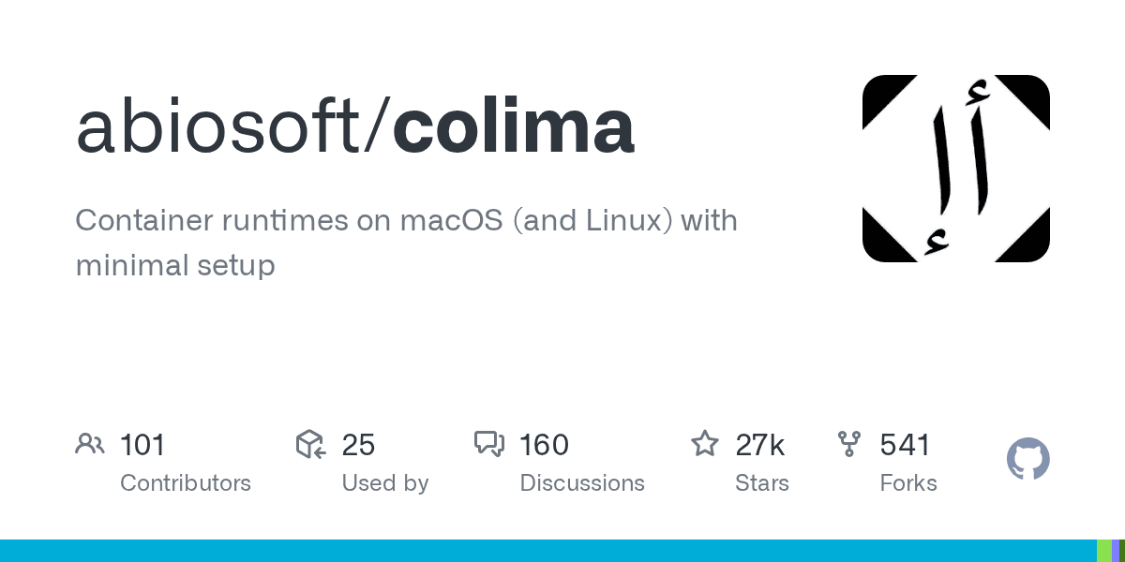Click the Contributors people icon
This screenshot has width=1125, height=562.
click(x=89, y=444)
